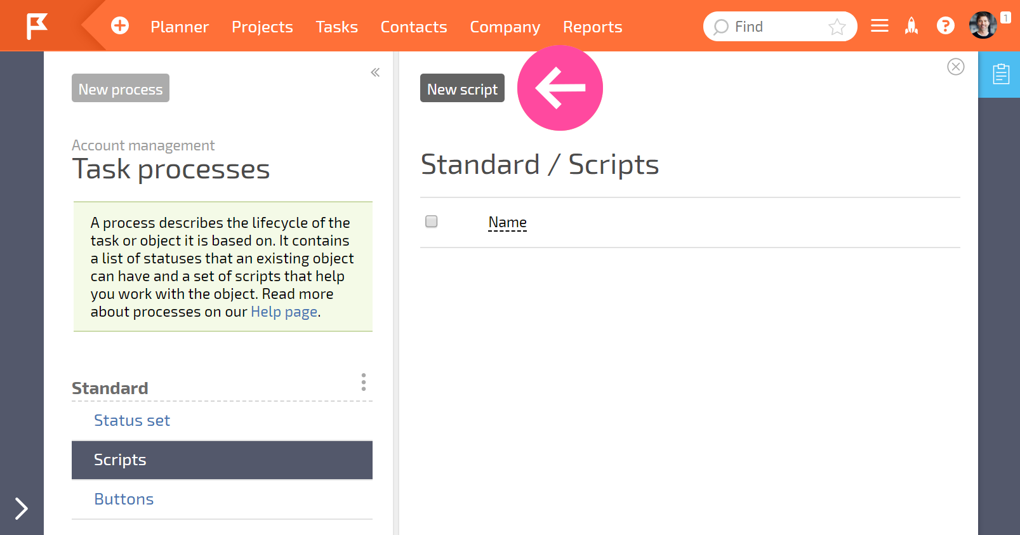The image size is (1020, 535).
Task: Open the help question mark icon
Action: pyautogui.click(x=945, y=25)
